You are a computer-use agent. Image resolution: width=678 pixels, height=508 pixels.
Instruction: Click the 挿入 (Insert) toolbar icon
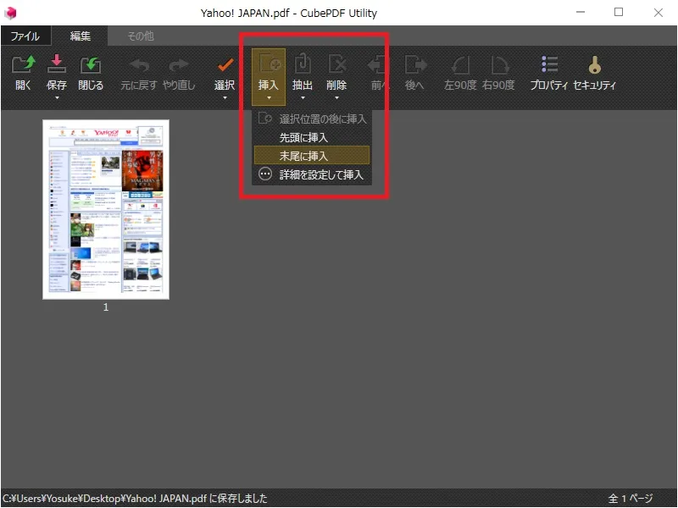tap(269, 65)
